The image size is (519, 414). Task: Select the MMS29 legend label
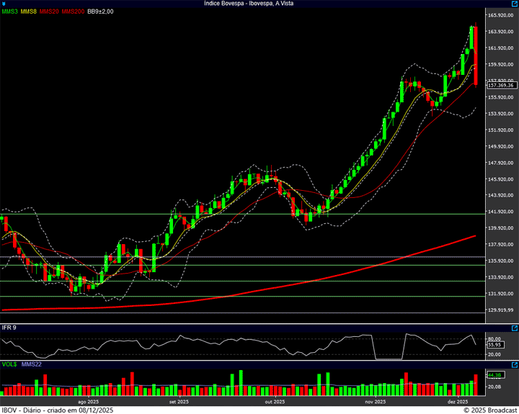click(x=50, y=12)
